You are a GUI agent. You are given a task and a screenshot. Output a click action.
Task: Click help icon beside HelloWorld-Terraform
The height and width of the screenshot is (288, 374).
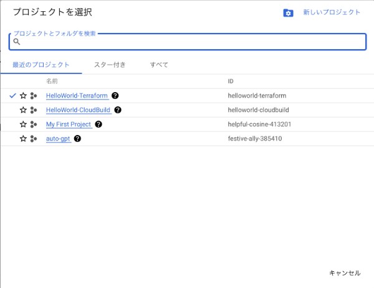115,96
